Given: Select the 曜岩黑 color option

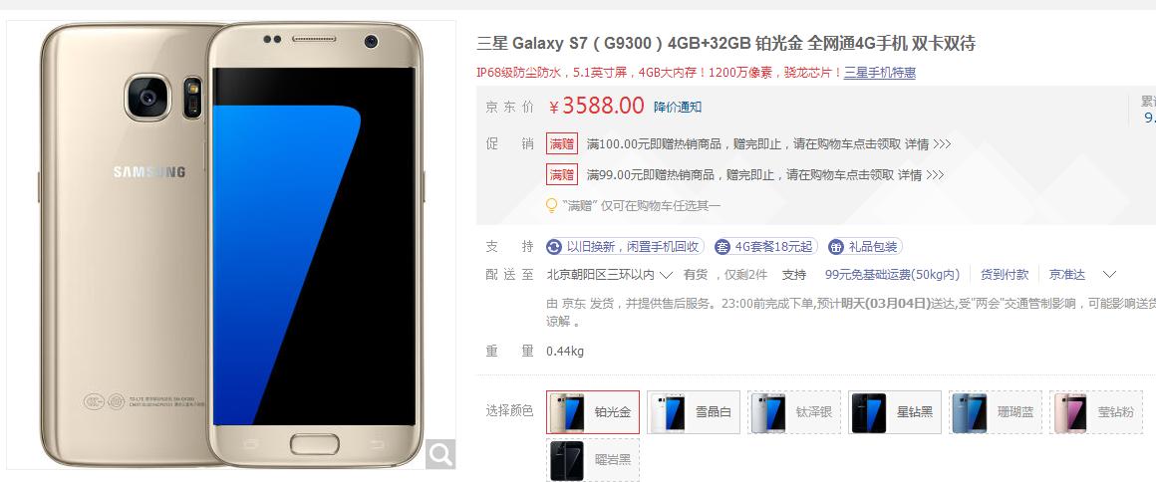Looking at the screenshot, I should click(593, 460).
